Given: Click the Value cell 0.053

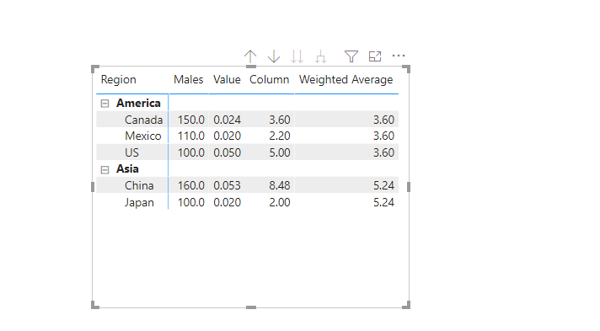Looking at the screenshot, I should [x=228, y=185].
